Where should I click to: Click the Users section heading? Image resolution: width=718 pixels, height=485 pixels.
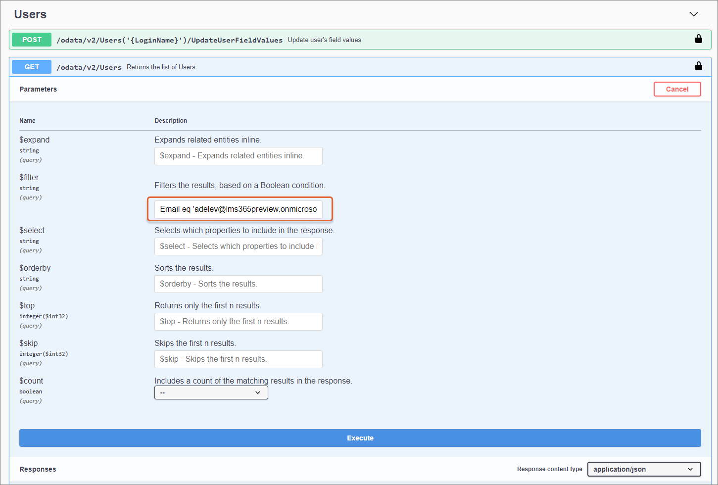pyautogui.click(x=30, y=14)
